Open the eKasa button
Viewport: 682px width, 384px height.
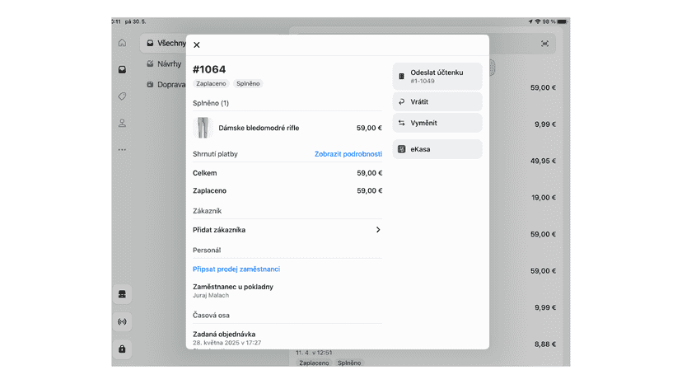tap(437, 149)
